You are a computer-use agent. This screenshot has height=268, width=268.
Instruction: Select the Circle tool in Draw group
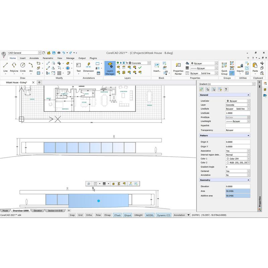click(23, 68)
